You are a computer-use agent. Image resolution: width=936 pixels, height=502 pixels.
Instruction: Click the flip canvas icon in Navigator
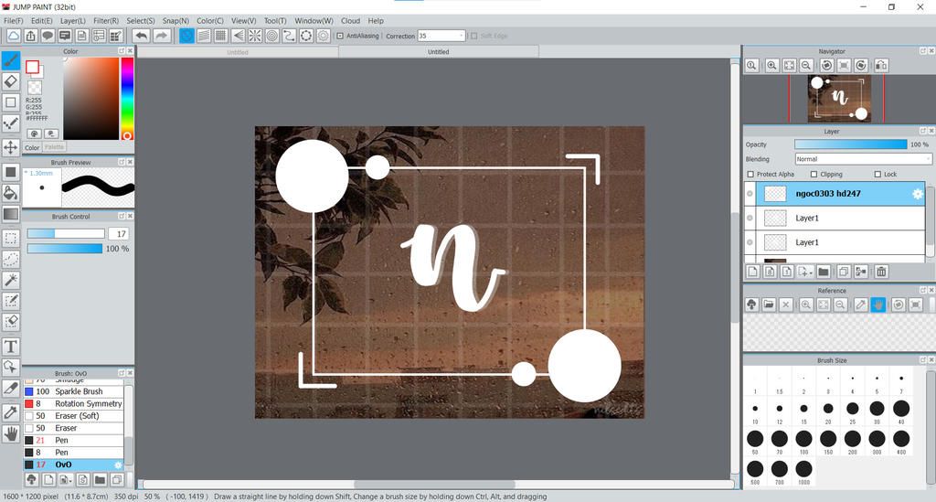coord(881,65)
